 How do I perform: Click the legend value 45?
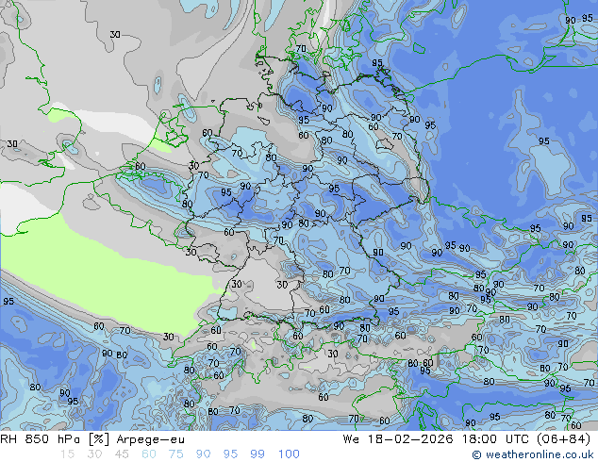tap(122, 454)
